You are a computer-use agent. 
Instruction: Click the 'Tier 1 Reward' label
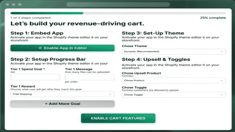point(23,86)
